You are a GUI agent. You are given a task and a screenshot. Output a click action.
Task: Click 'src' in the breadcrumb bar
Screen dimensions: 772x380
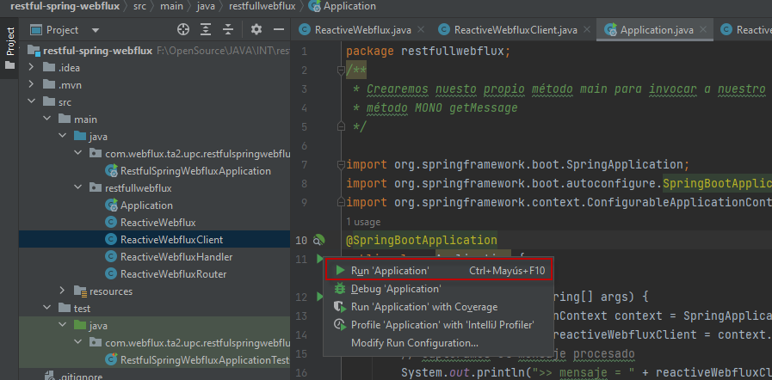139,7
